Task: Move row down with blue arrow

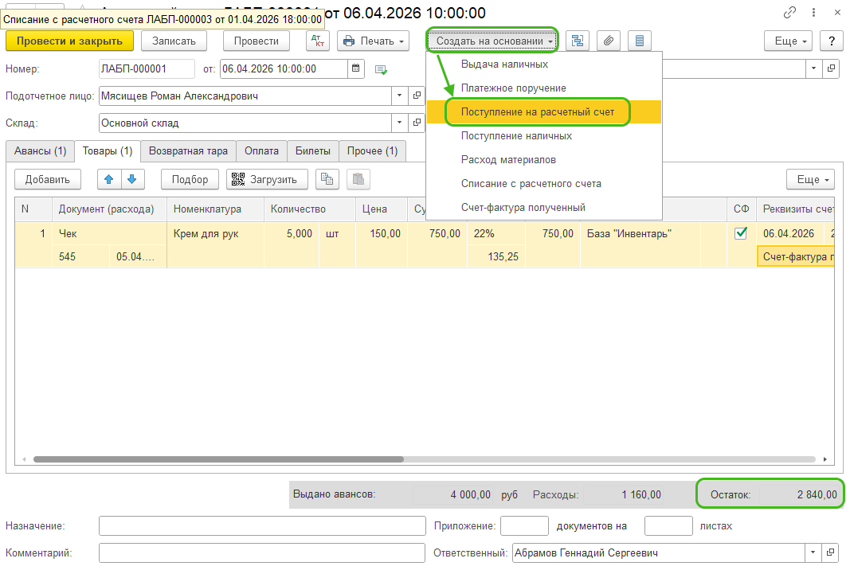Action: click(x=132, y=179)
